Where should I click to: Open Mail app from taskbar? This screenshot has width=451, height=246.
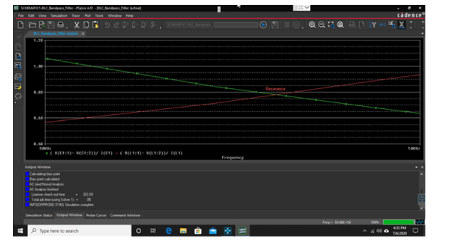213,231
